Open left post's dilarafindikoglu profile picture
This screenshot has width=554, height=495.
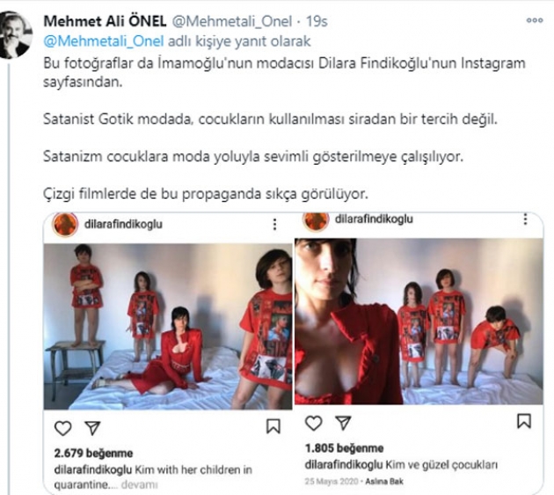coord(65,225)
